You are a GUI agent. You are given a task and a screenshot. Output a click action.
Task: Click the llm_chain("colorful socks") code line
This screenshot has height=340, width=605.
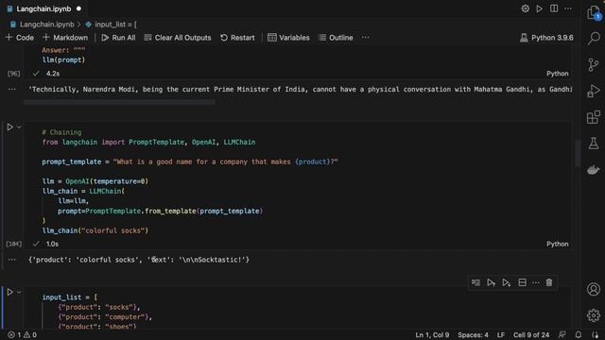(95, 230)
